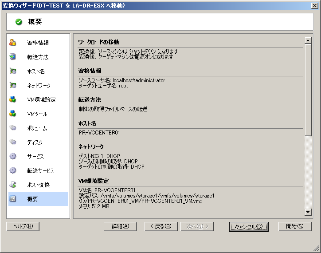Click the 転送サービス gear icon
Screen dimensions: 321x253
[13, 170]
